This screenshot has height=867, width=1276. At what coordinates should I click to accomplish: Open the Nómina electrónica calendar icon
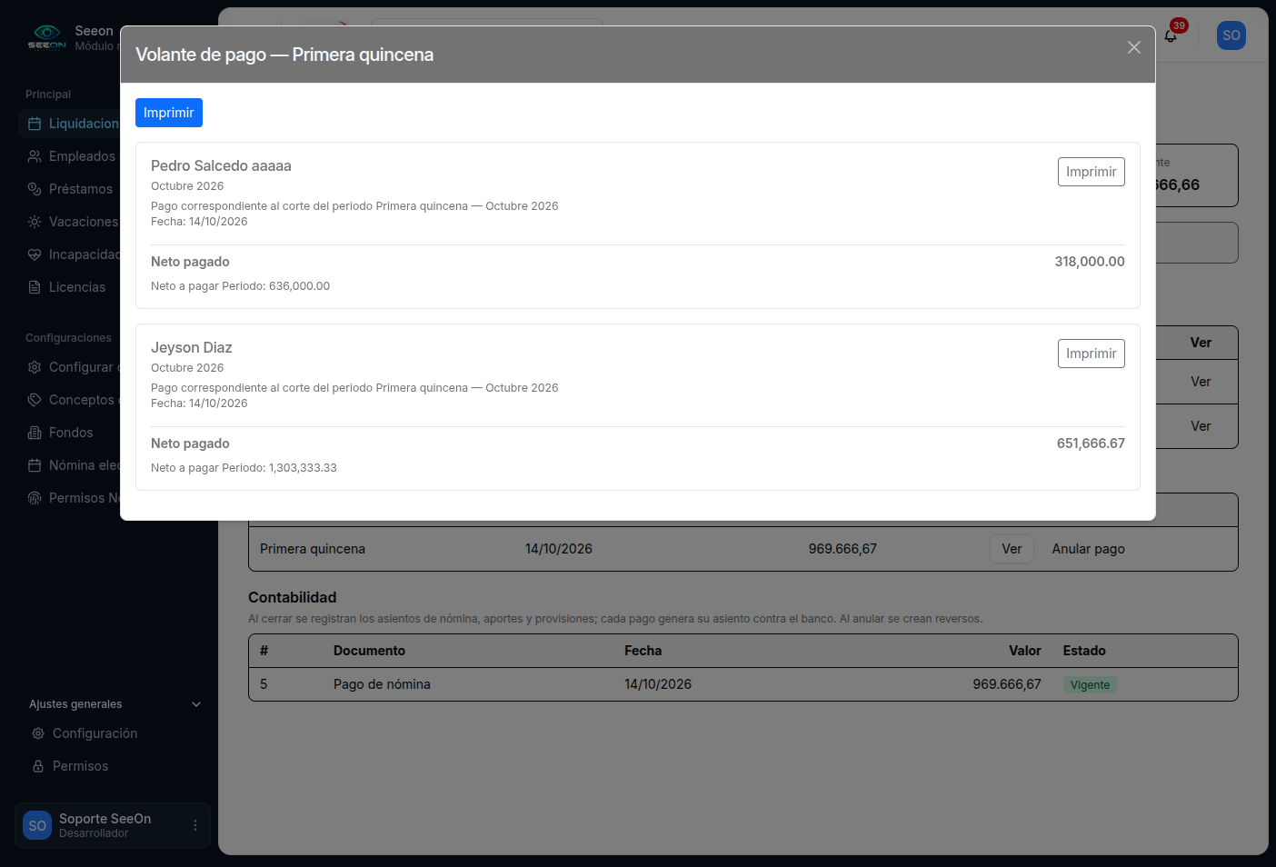point(35,465)
